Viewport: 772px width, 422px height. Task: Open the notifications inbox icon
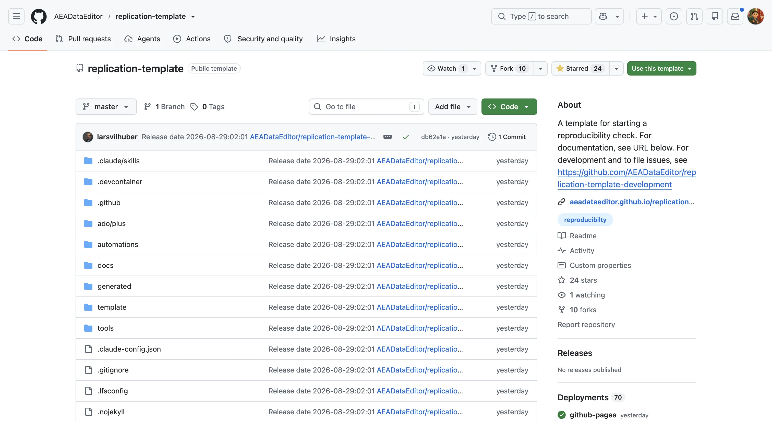pos(735,16)
